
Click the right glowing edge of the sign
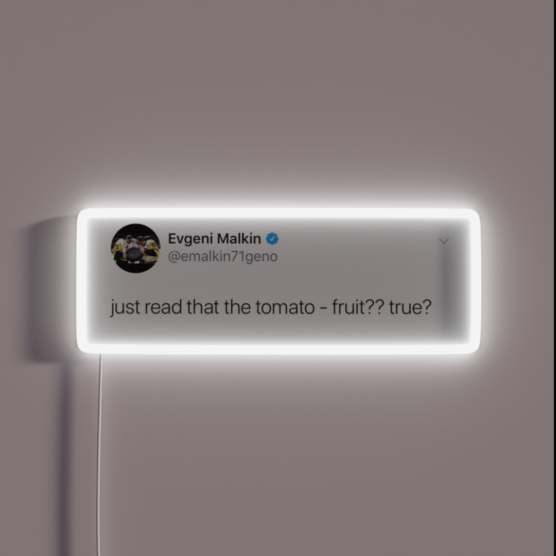click(475, 281)
